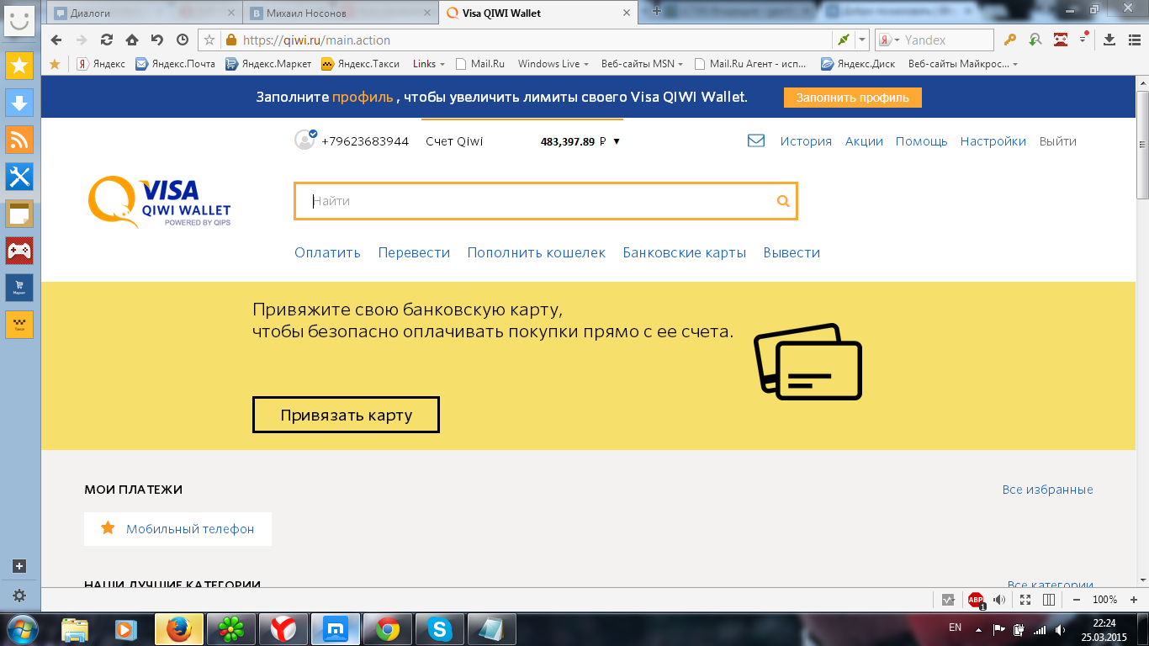Image resolution: width=1149 pixels, height=646 pixels.
Task: Go to the browser home page icon
Action: coord(132,40)
